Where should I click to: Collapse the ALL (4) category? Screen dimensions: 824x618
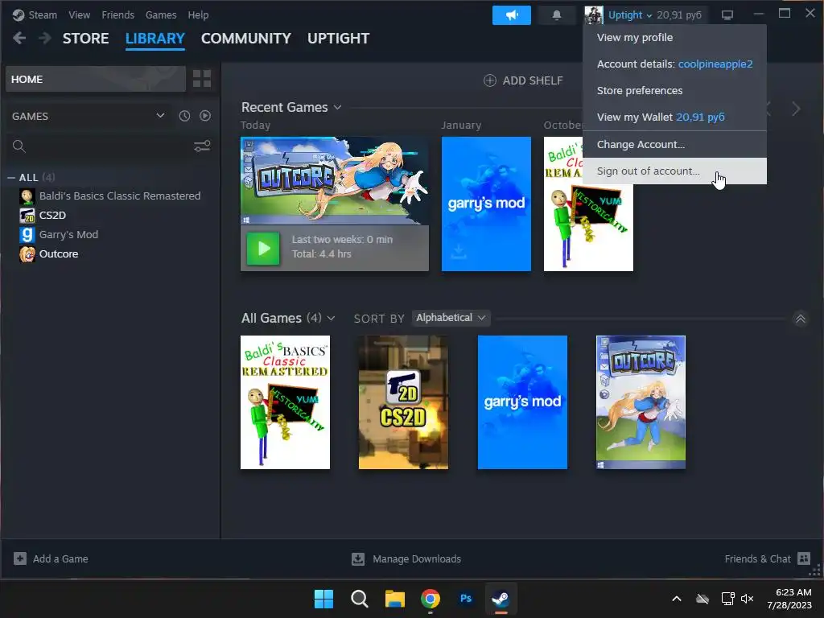11,178
